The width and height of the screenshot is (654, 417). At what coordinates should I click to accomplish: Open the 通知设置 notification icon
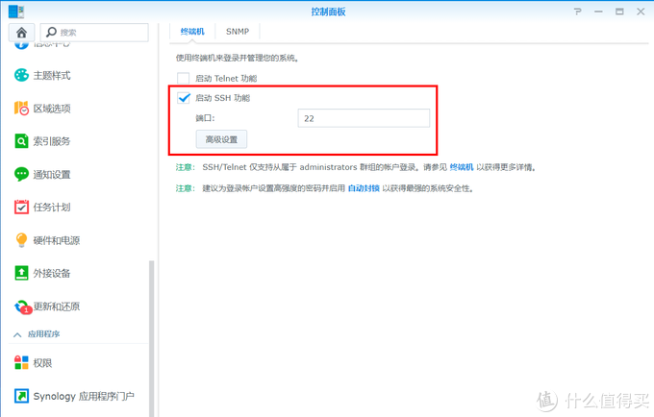21,174
